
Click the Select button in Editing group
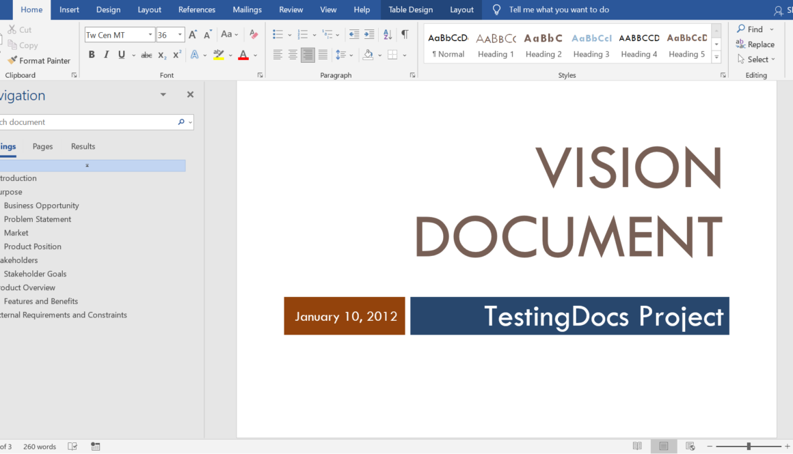point(755,59)
